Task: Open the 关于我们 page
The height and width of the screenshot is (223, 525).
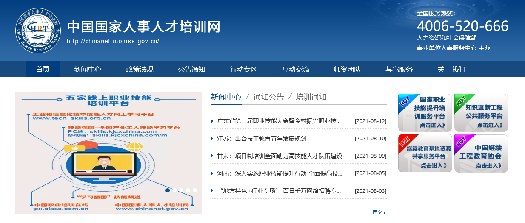Action: (x=451, y=69)
